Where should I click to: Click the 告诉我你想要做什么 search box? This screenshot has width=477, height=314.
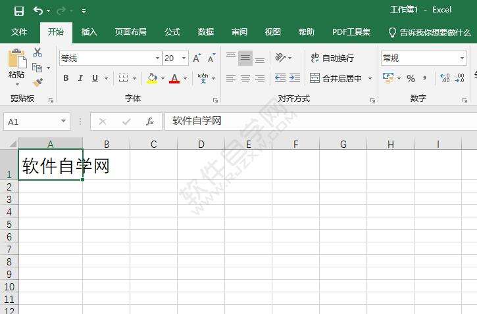pos(430,32)
